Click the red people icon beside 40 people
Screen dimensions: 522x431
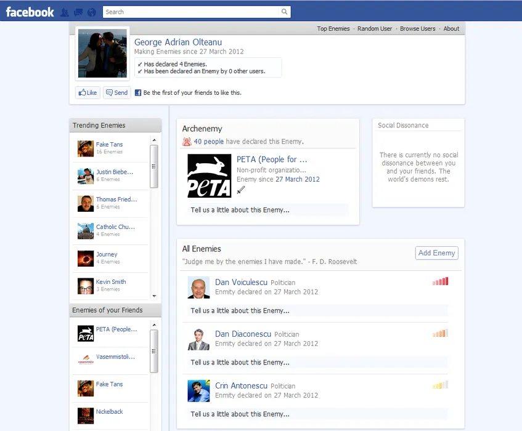187,142
